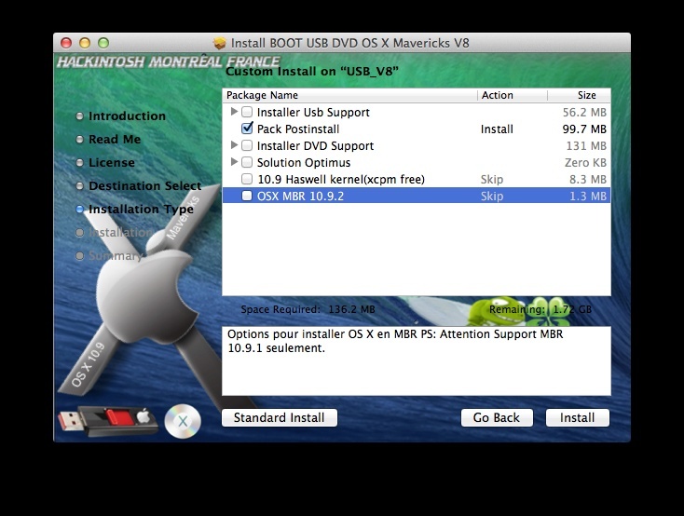Check the Solution Optimus checkbox

[x=247, y=162]
